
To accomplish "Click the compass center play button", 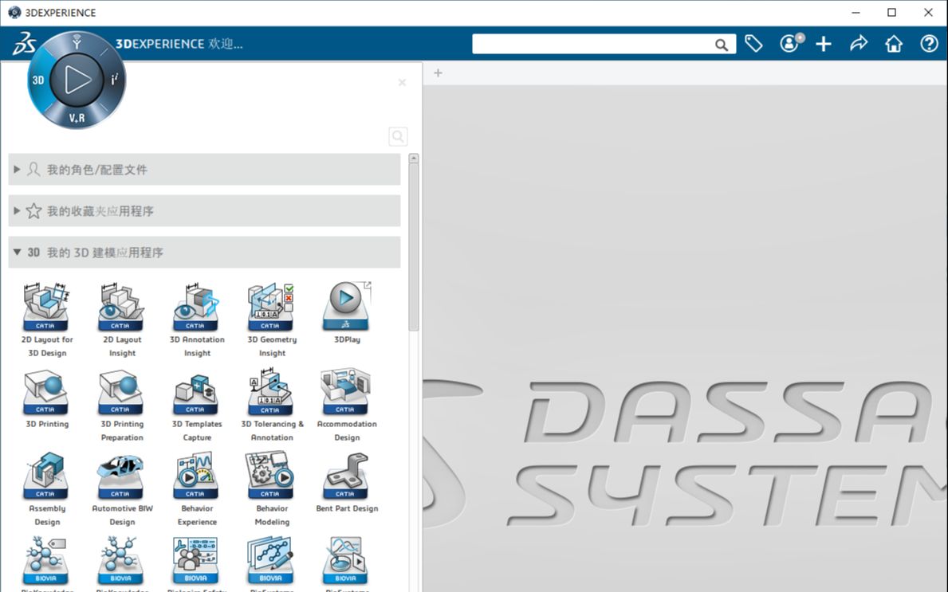I will coord(77,79).
